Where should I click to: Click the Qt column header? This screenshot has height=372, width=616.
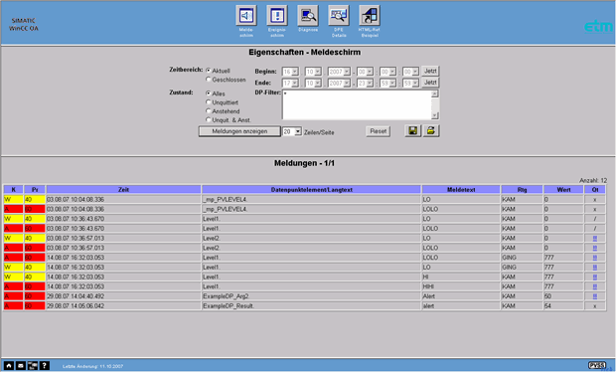pyautogui.click(x=595, y=190)
